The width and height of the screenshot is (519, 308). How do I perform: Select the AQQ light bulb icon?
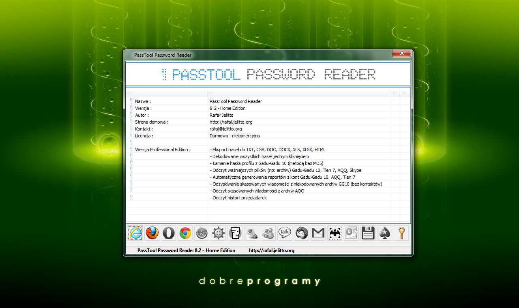[252, 233]
